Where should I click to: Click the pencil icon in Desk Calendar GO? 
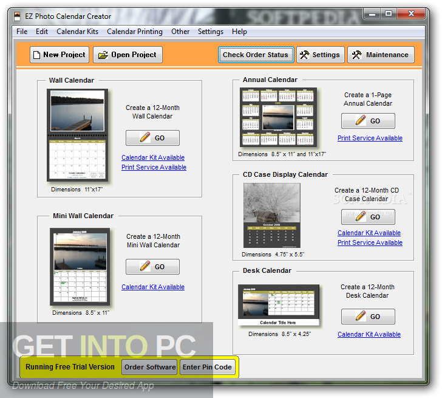tap(361, 316)
